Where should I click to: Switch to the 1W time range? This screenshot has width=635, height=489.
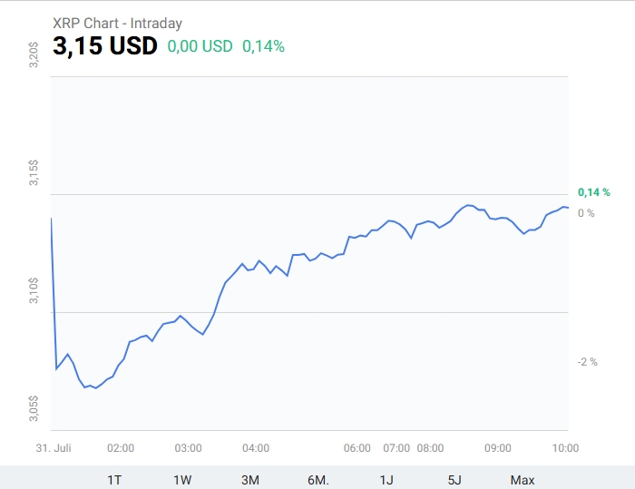tap(182, 480)
